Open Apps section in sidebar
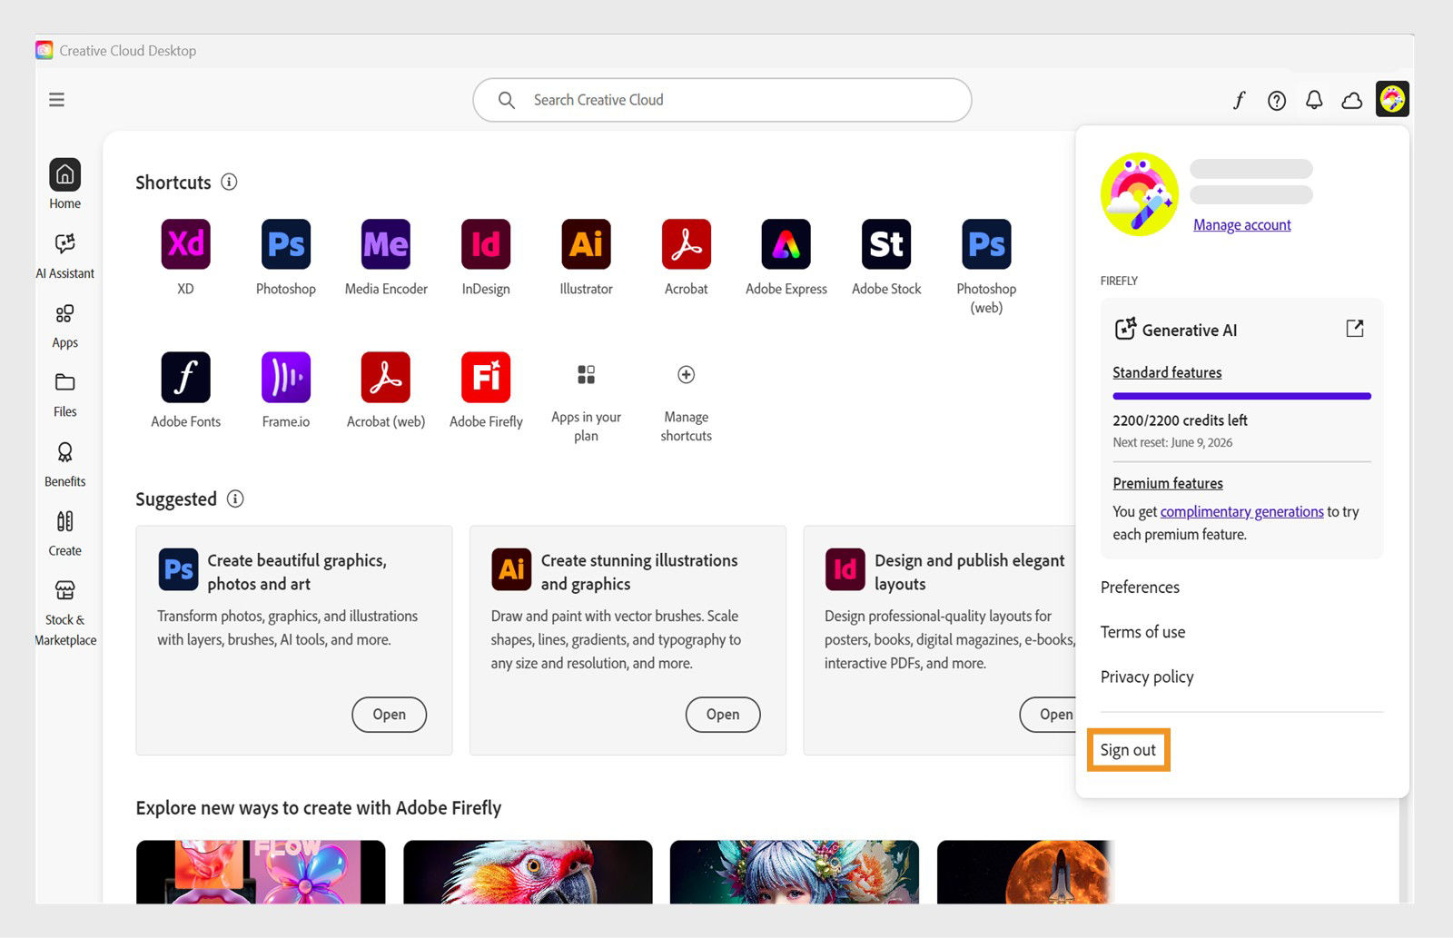 [64, 325]
